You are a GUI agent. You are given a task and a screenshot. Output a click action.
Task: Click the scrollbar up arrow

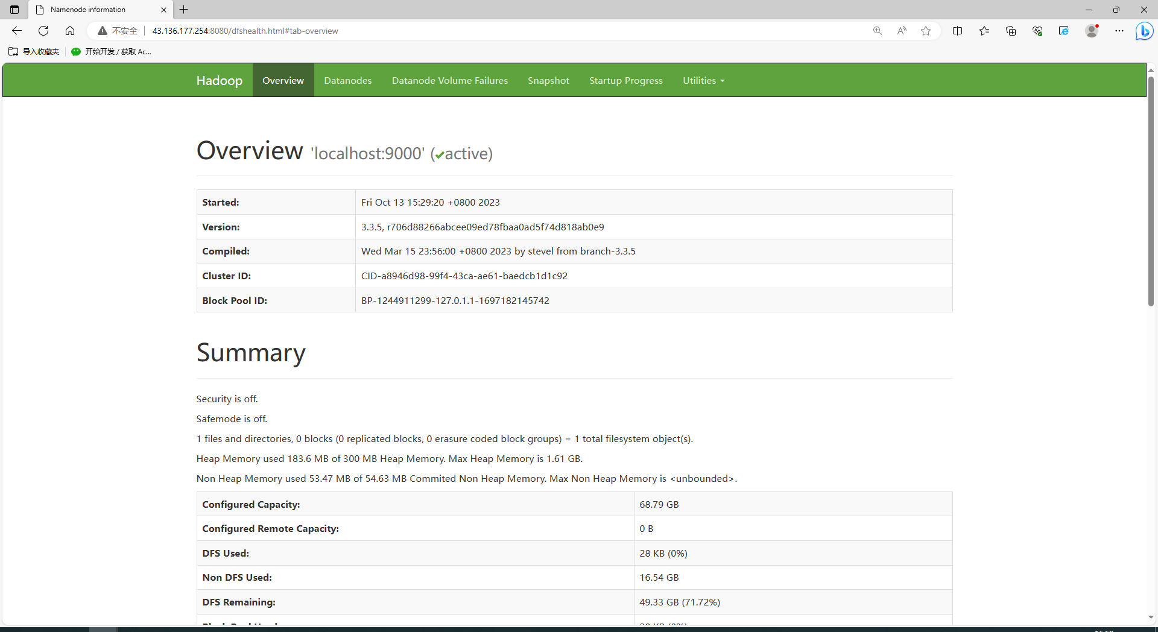click(x=1151, y=70)
